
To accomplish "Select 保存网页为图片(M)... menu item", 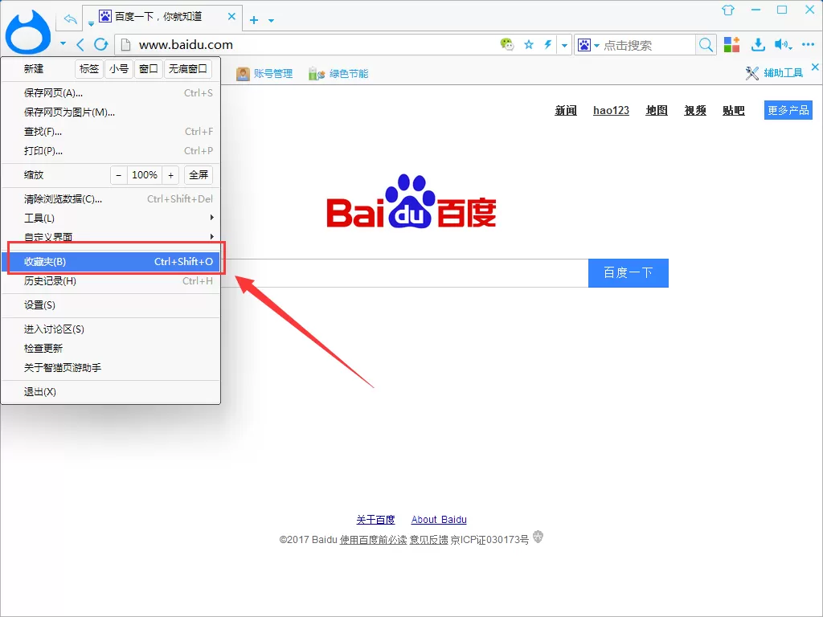I will point(110,112).
